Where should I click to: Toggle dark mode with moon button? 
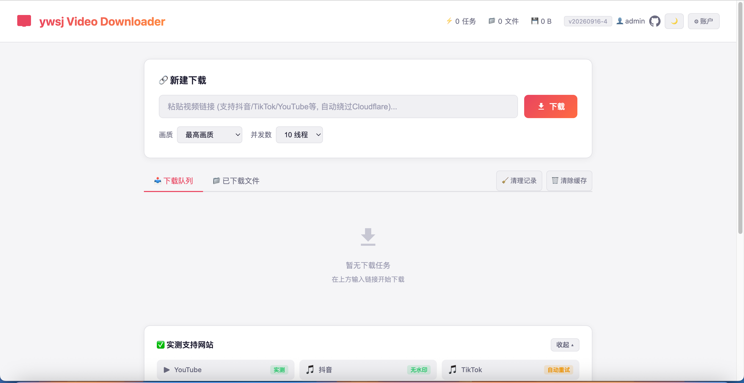(x=674, y=21)
